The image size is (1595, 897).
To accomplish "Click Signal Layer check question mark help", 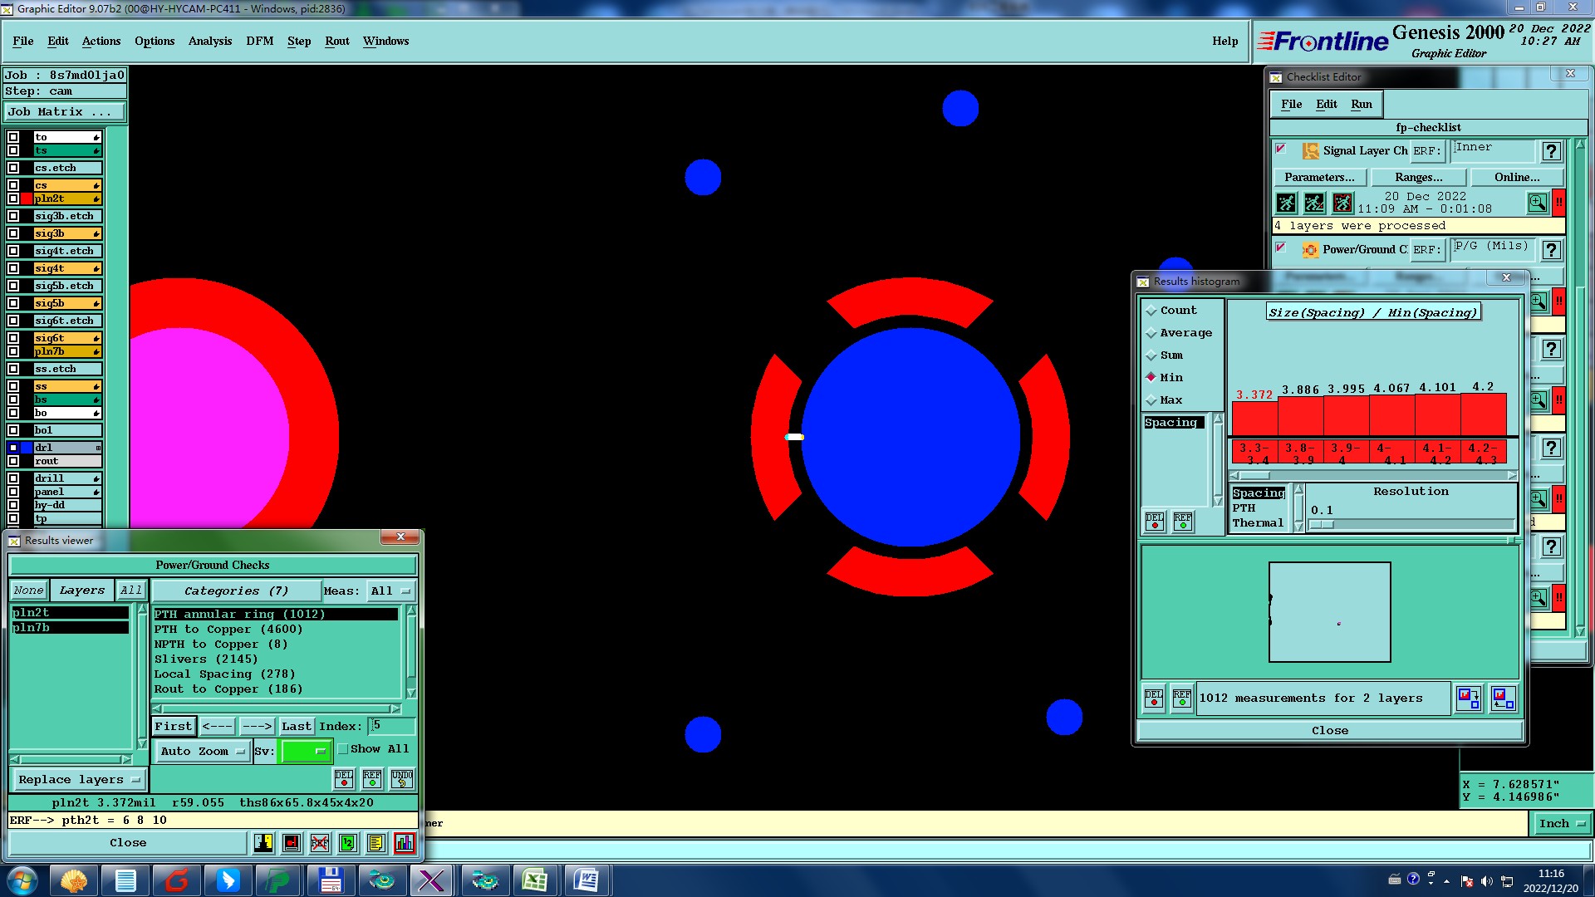I will 1550,151.
